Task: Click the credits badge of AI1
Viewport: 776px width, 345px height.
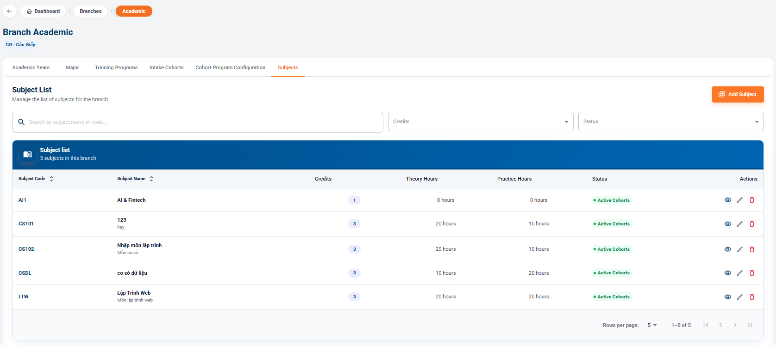Action: (354, 200)
